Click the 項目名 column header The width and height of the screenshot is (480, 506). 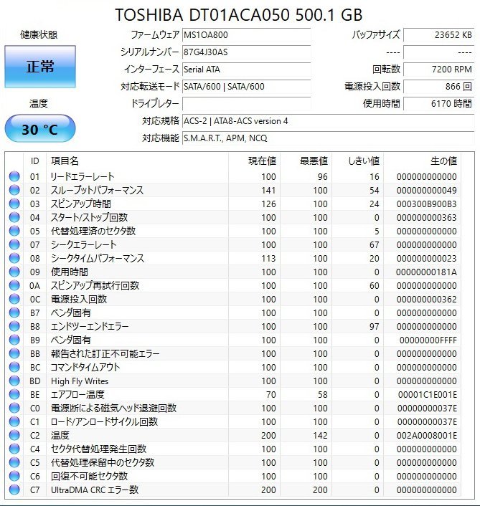tap(65, 161)
